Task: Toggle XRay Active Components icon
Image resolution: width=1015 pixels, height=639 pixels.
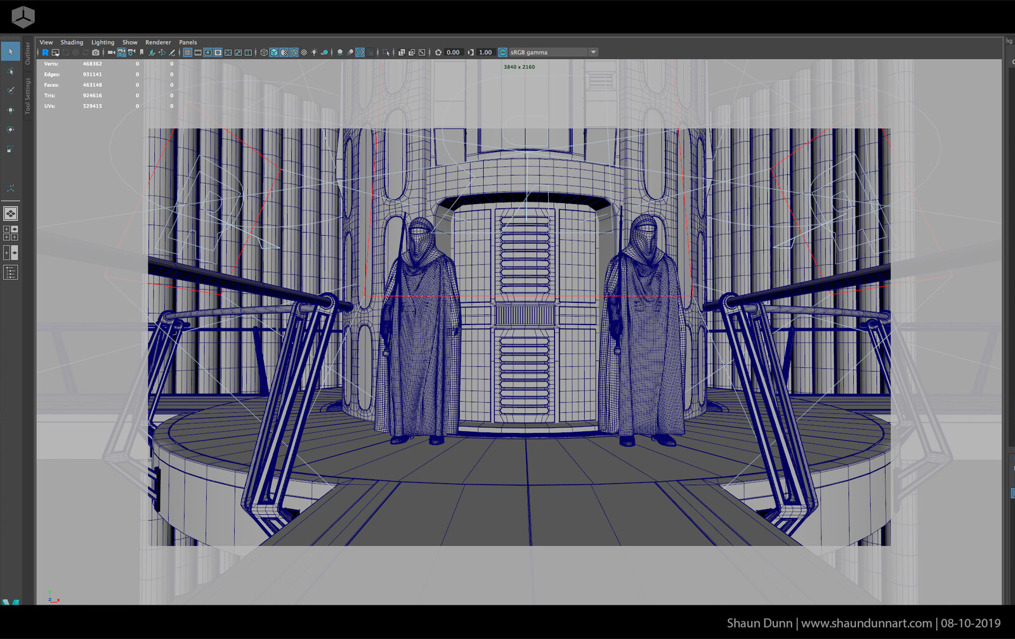Action: click(412, 53)
